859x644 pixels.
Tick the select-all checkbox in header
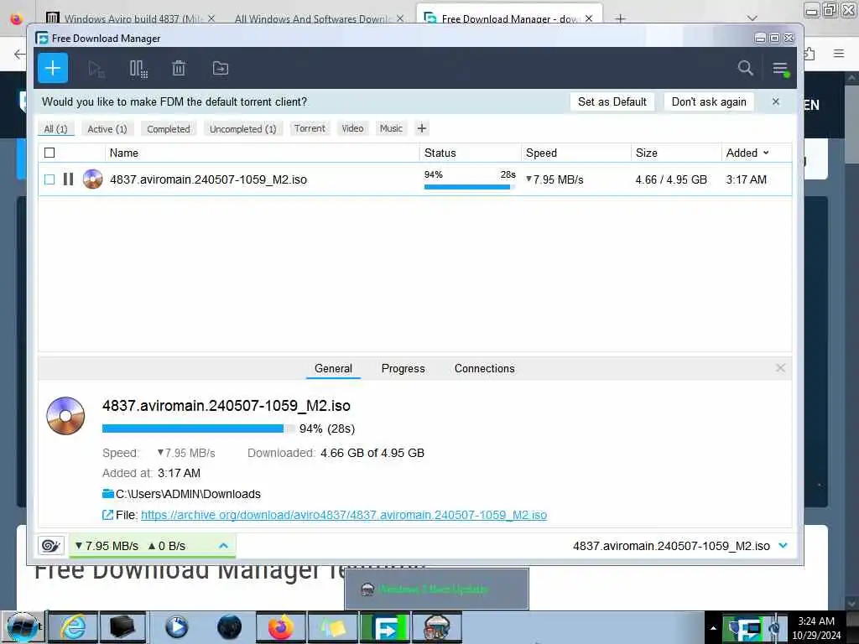coord(49,153)
